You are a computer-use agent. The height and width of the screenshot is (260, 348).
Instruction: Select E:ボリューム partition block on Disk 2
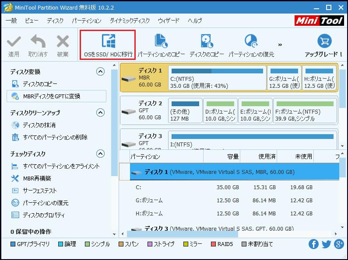point(255,111)
